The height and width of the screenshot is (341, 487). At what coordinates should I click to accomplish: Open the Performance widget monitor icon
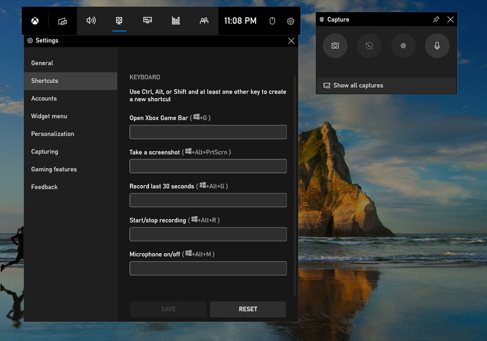[x=147, y=21]
